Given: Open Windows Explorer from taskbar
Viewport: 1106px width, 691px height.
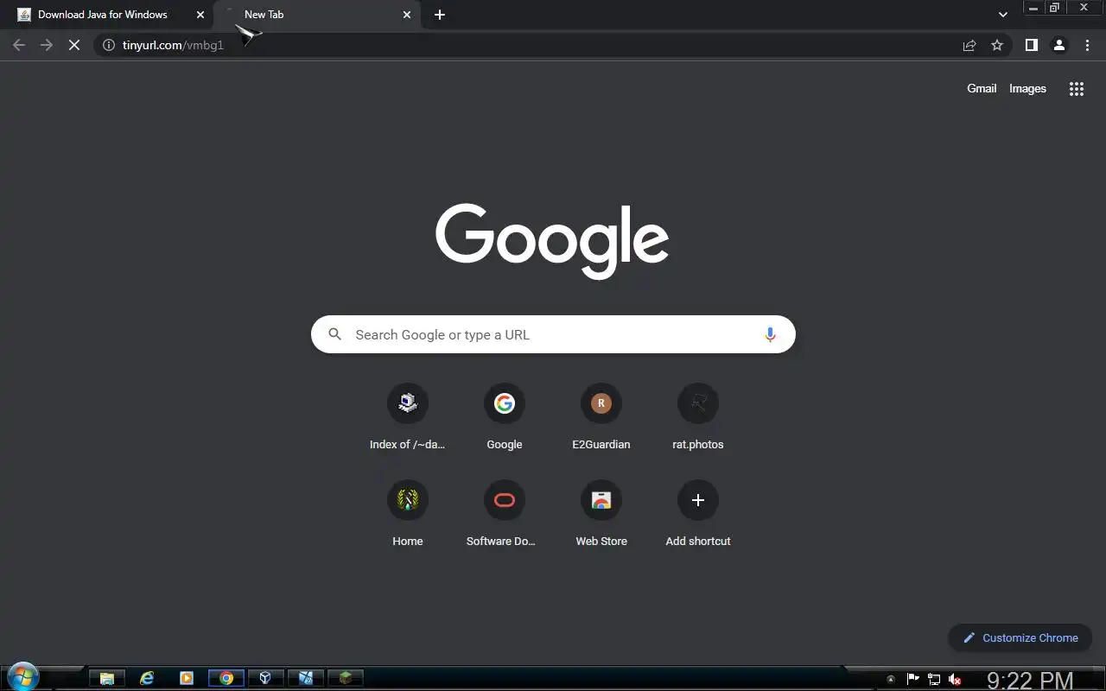Looking at the screenshot, I should (107, 678).
